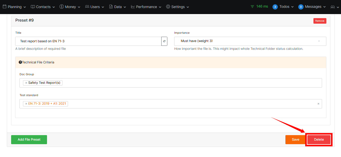Open the Settings menu
Screen dimensions: 341x157
click(177, 7)
